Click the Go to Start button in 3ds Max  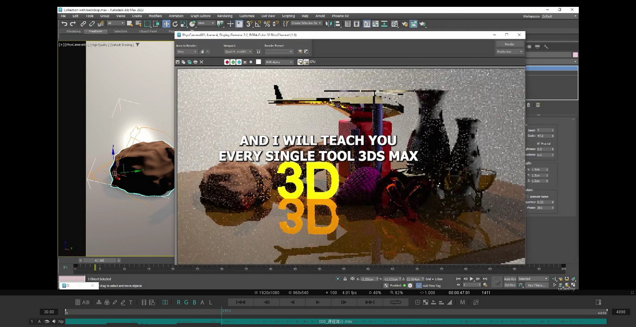click(x=458, y=279)
